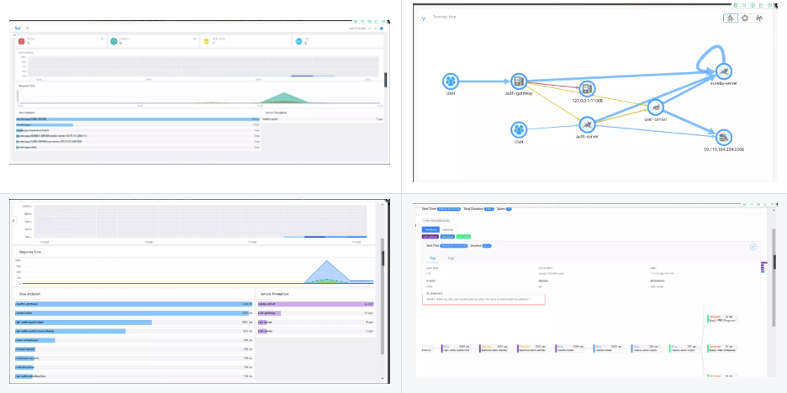Click eureka-server bar in Service Throughput list

click(315, 304)
